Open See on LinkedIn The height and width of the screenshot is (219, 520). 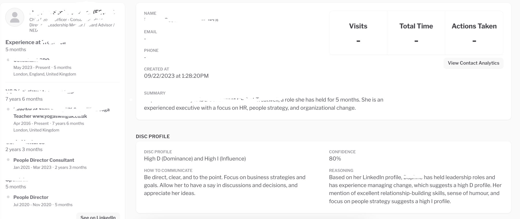point(98,217)
